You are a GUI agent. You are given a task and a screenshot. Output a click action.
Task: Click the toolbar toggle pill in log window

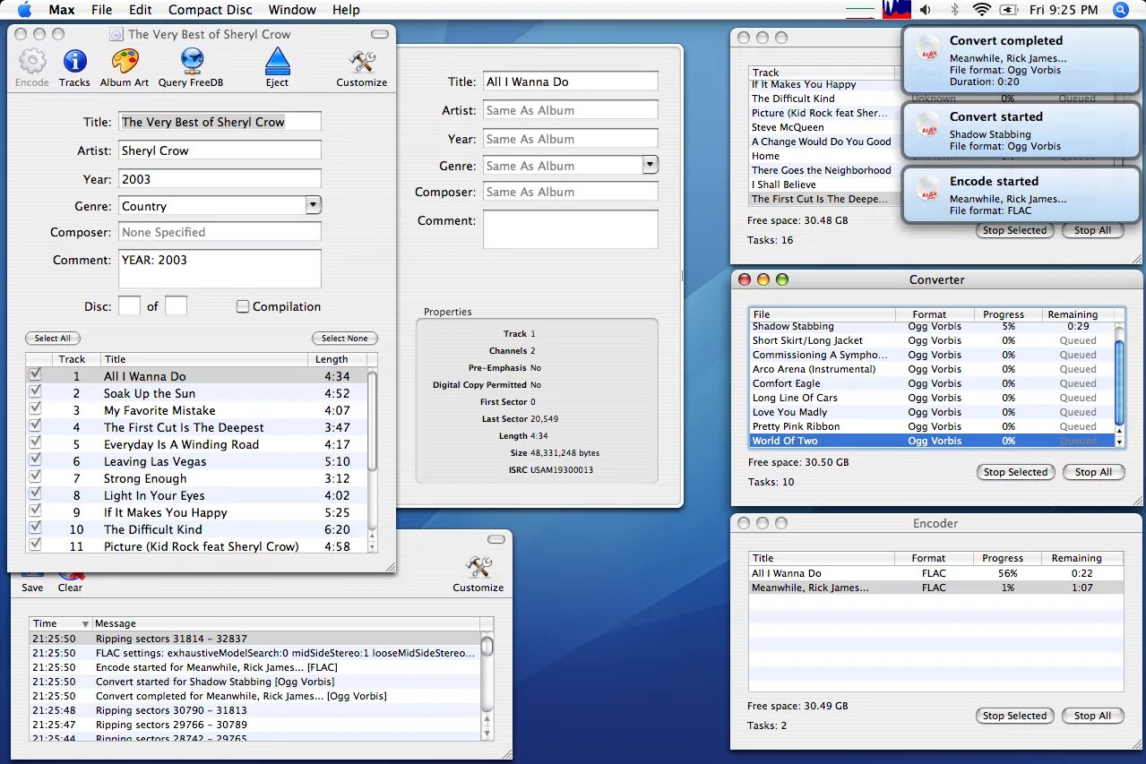click(496, 539)
